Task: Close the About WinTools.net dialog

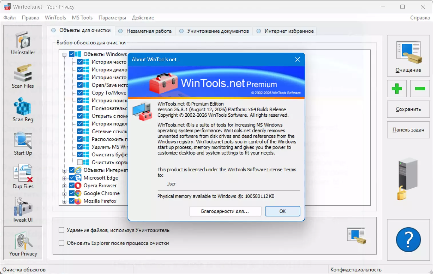Action: click(x=297, y=59)
